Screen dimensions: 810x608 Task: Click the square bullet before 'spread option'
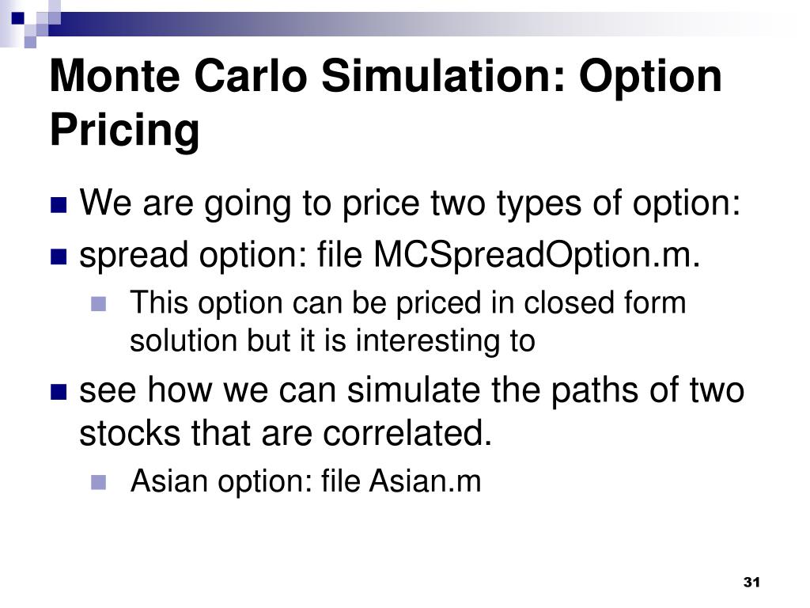59,257
